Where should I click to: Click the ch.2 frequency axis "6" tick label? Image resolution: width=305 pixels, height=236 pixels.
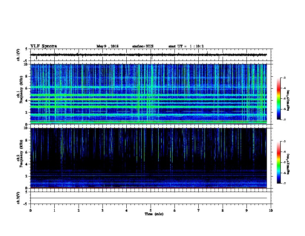[27, 152]
